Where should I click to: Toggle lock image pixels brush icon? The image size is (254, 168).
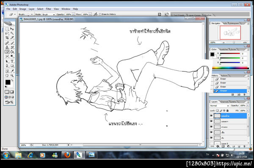click(221, 111)
